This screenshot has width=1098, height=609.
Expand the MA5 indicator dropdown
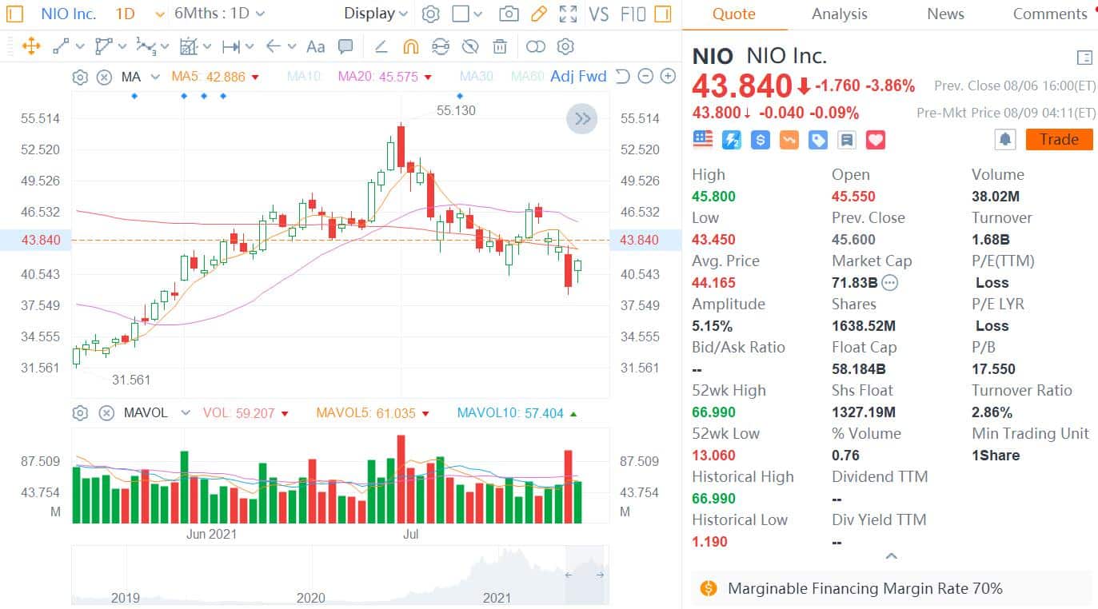tap(254, 78)
